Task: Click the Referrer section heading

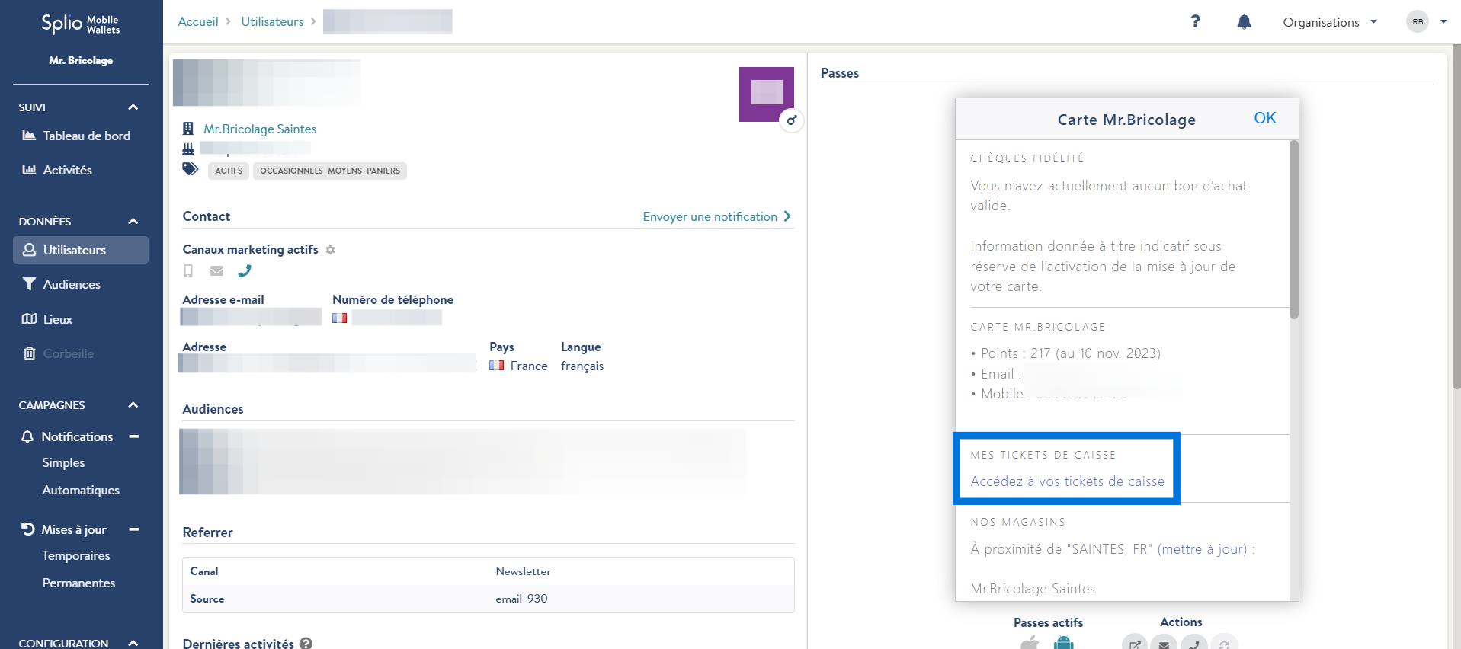Action: pos(207,532)
